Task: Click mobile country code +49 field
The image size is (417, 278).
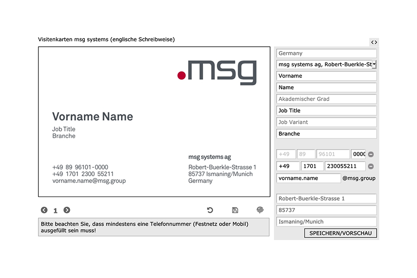Action: point(288,166)
